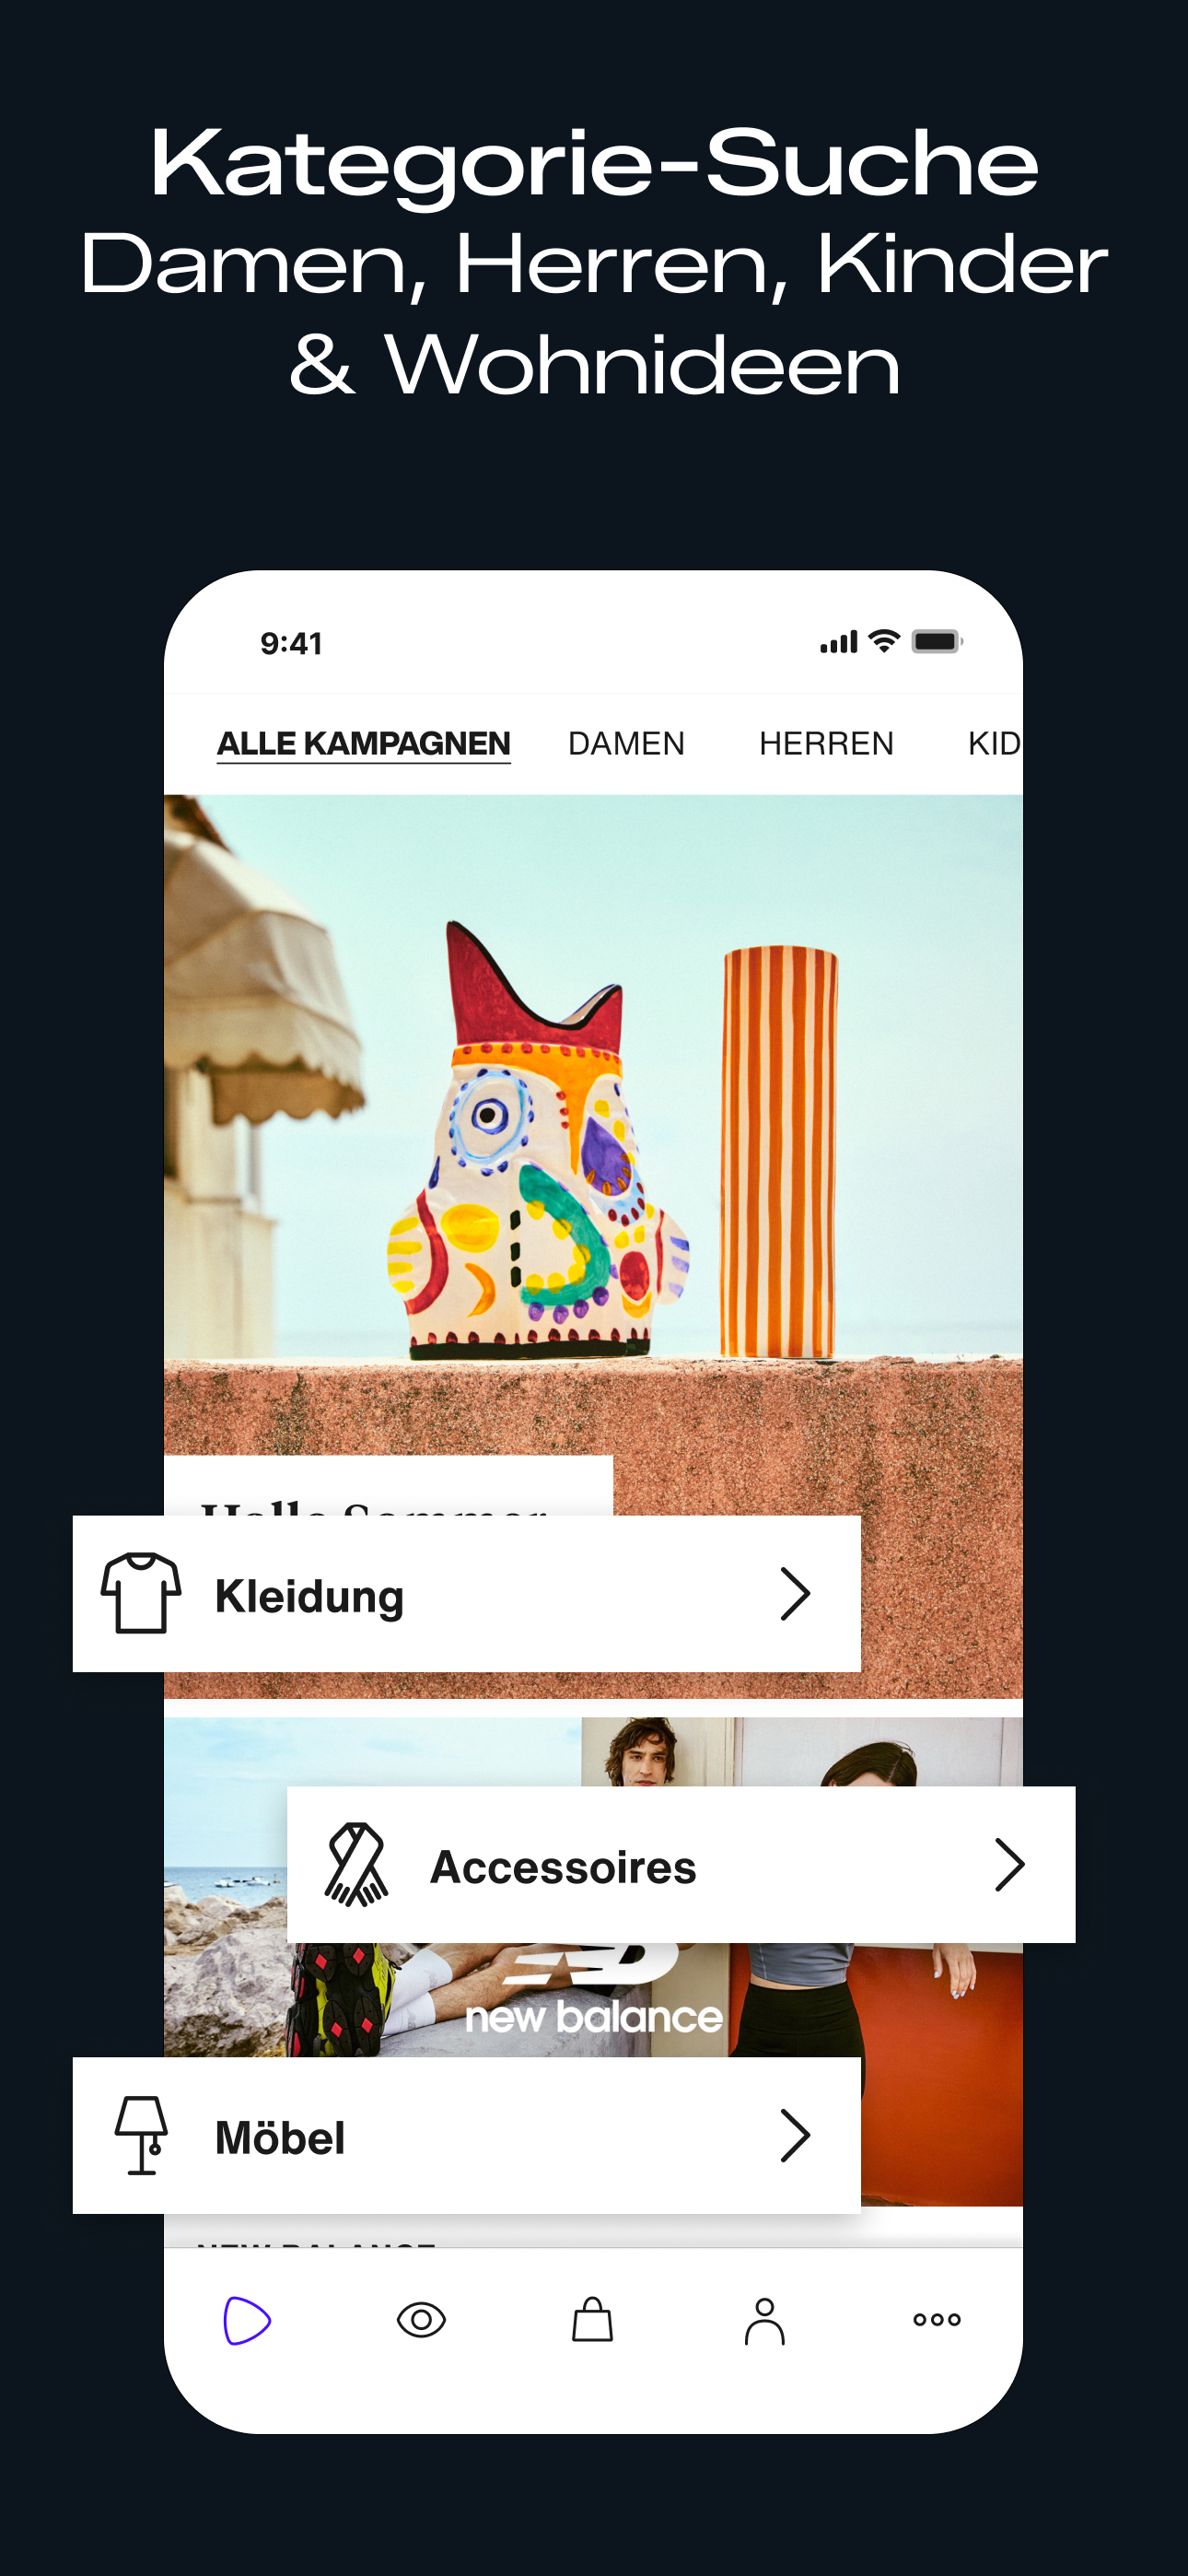
Task: Expand the Kleidung category chevron
Action: pos(795,1593)
